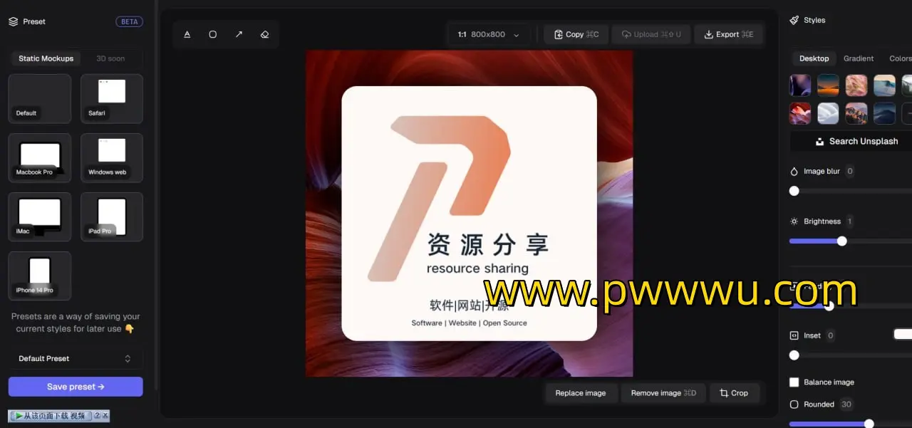
Task: Choose the iPhone 14 Pro mockup
Action: 40,276
